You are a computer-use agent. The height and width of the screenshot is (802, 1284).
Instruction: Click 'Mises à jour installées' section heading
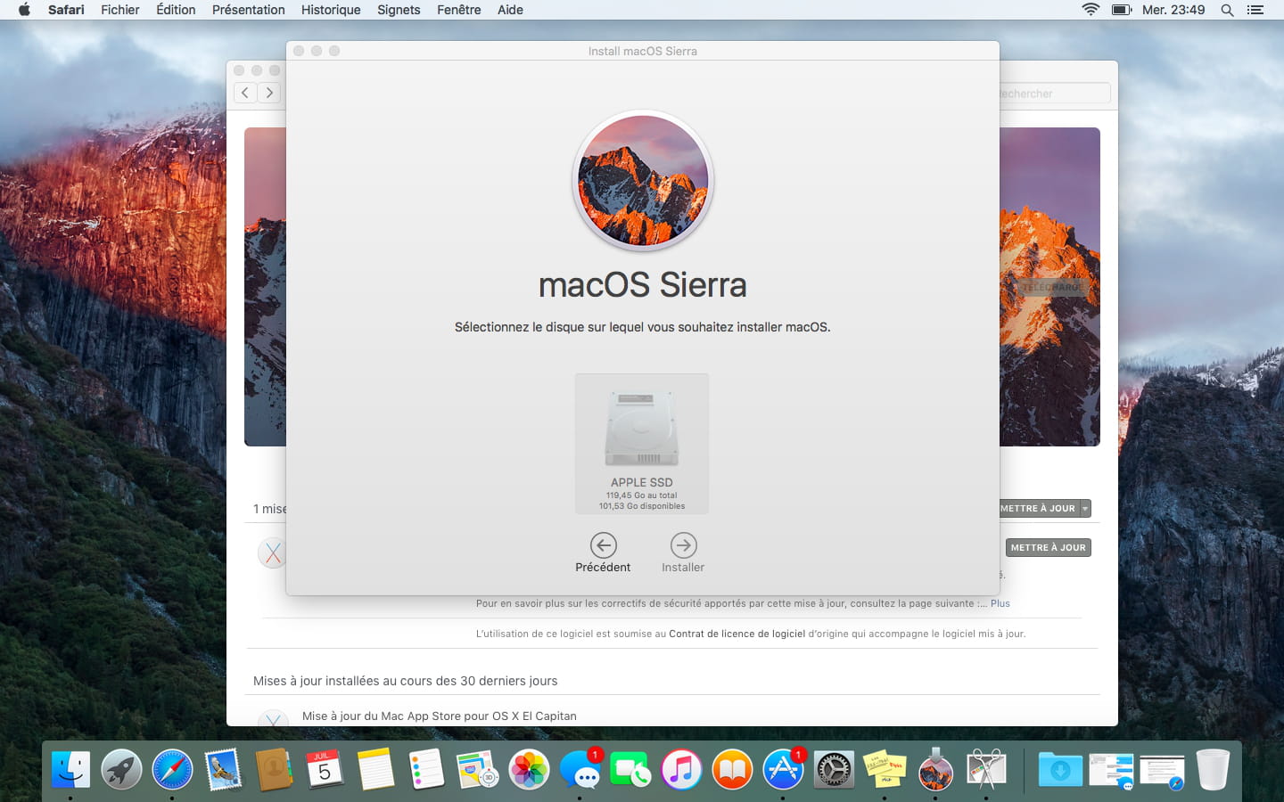point(406,681)
